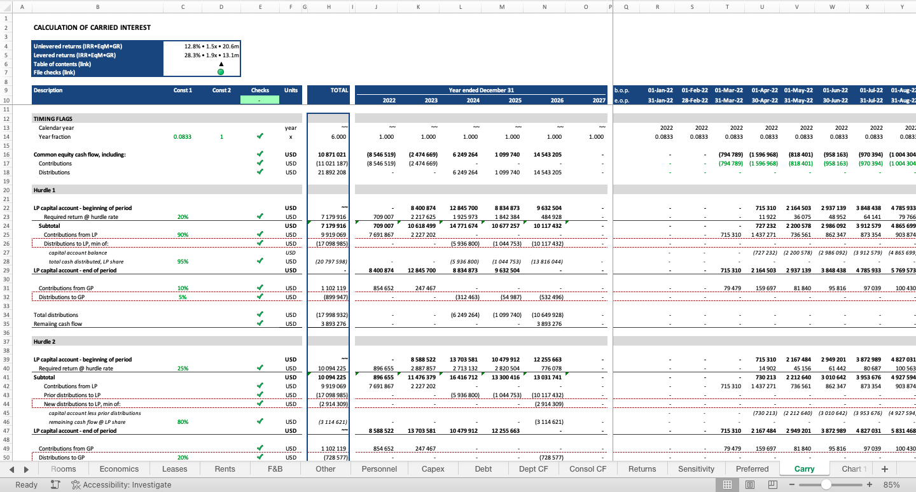Screen dimensions: 916x492
Task: Switch to the Rents sheet
Action: coord(225,469)
